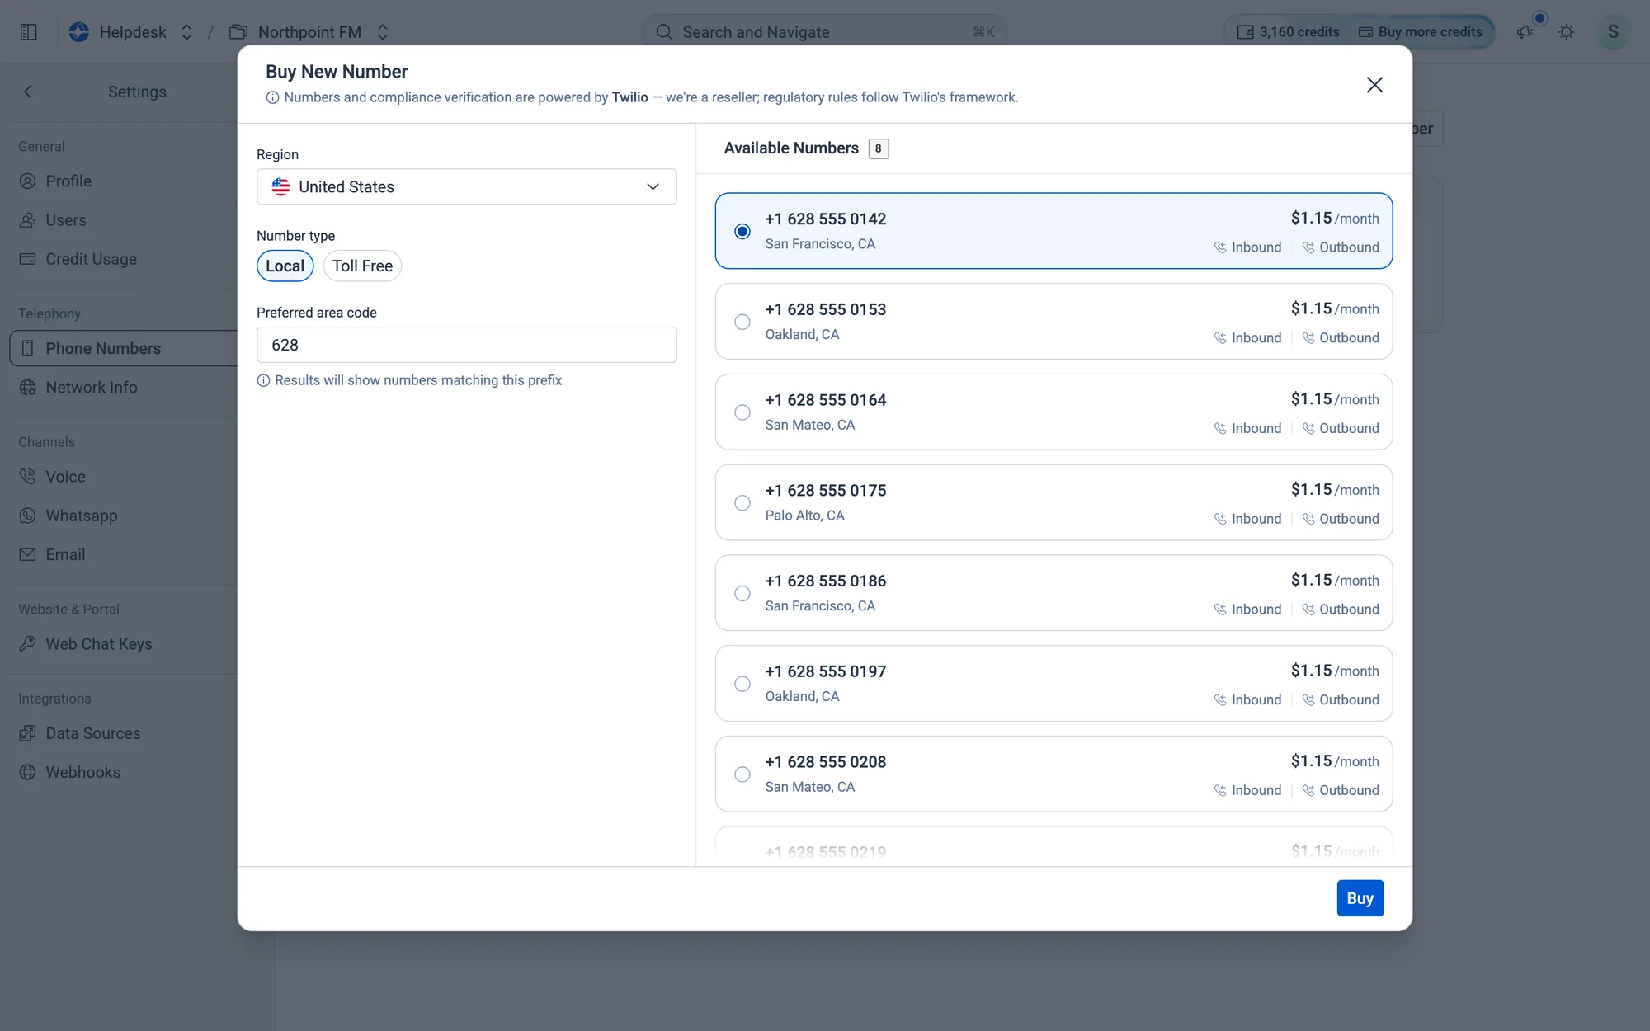Viewport: 1650px width, 1031px height.
Task: Click the Users icon in sidebar
Action: tap(28, 220)
